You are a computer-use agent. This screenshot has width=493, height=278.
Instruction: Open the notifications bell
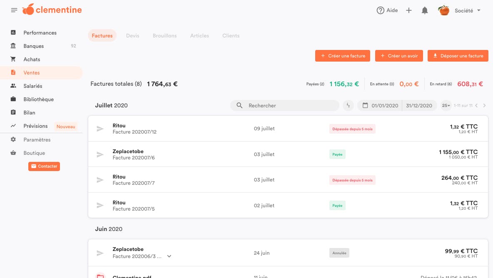pyautogui.click(x=425, y=10)
